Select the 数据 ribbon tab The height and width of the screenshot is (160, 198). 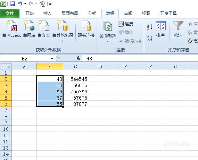tap(110, 14)
